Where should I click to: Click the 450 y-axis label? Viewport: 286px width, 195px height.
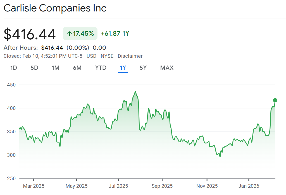[11, 85]
